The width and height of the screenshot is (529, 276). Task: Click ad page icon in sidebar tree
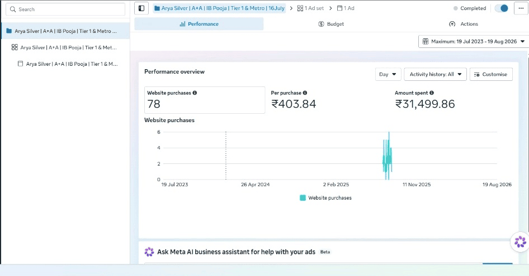21,64
